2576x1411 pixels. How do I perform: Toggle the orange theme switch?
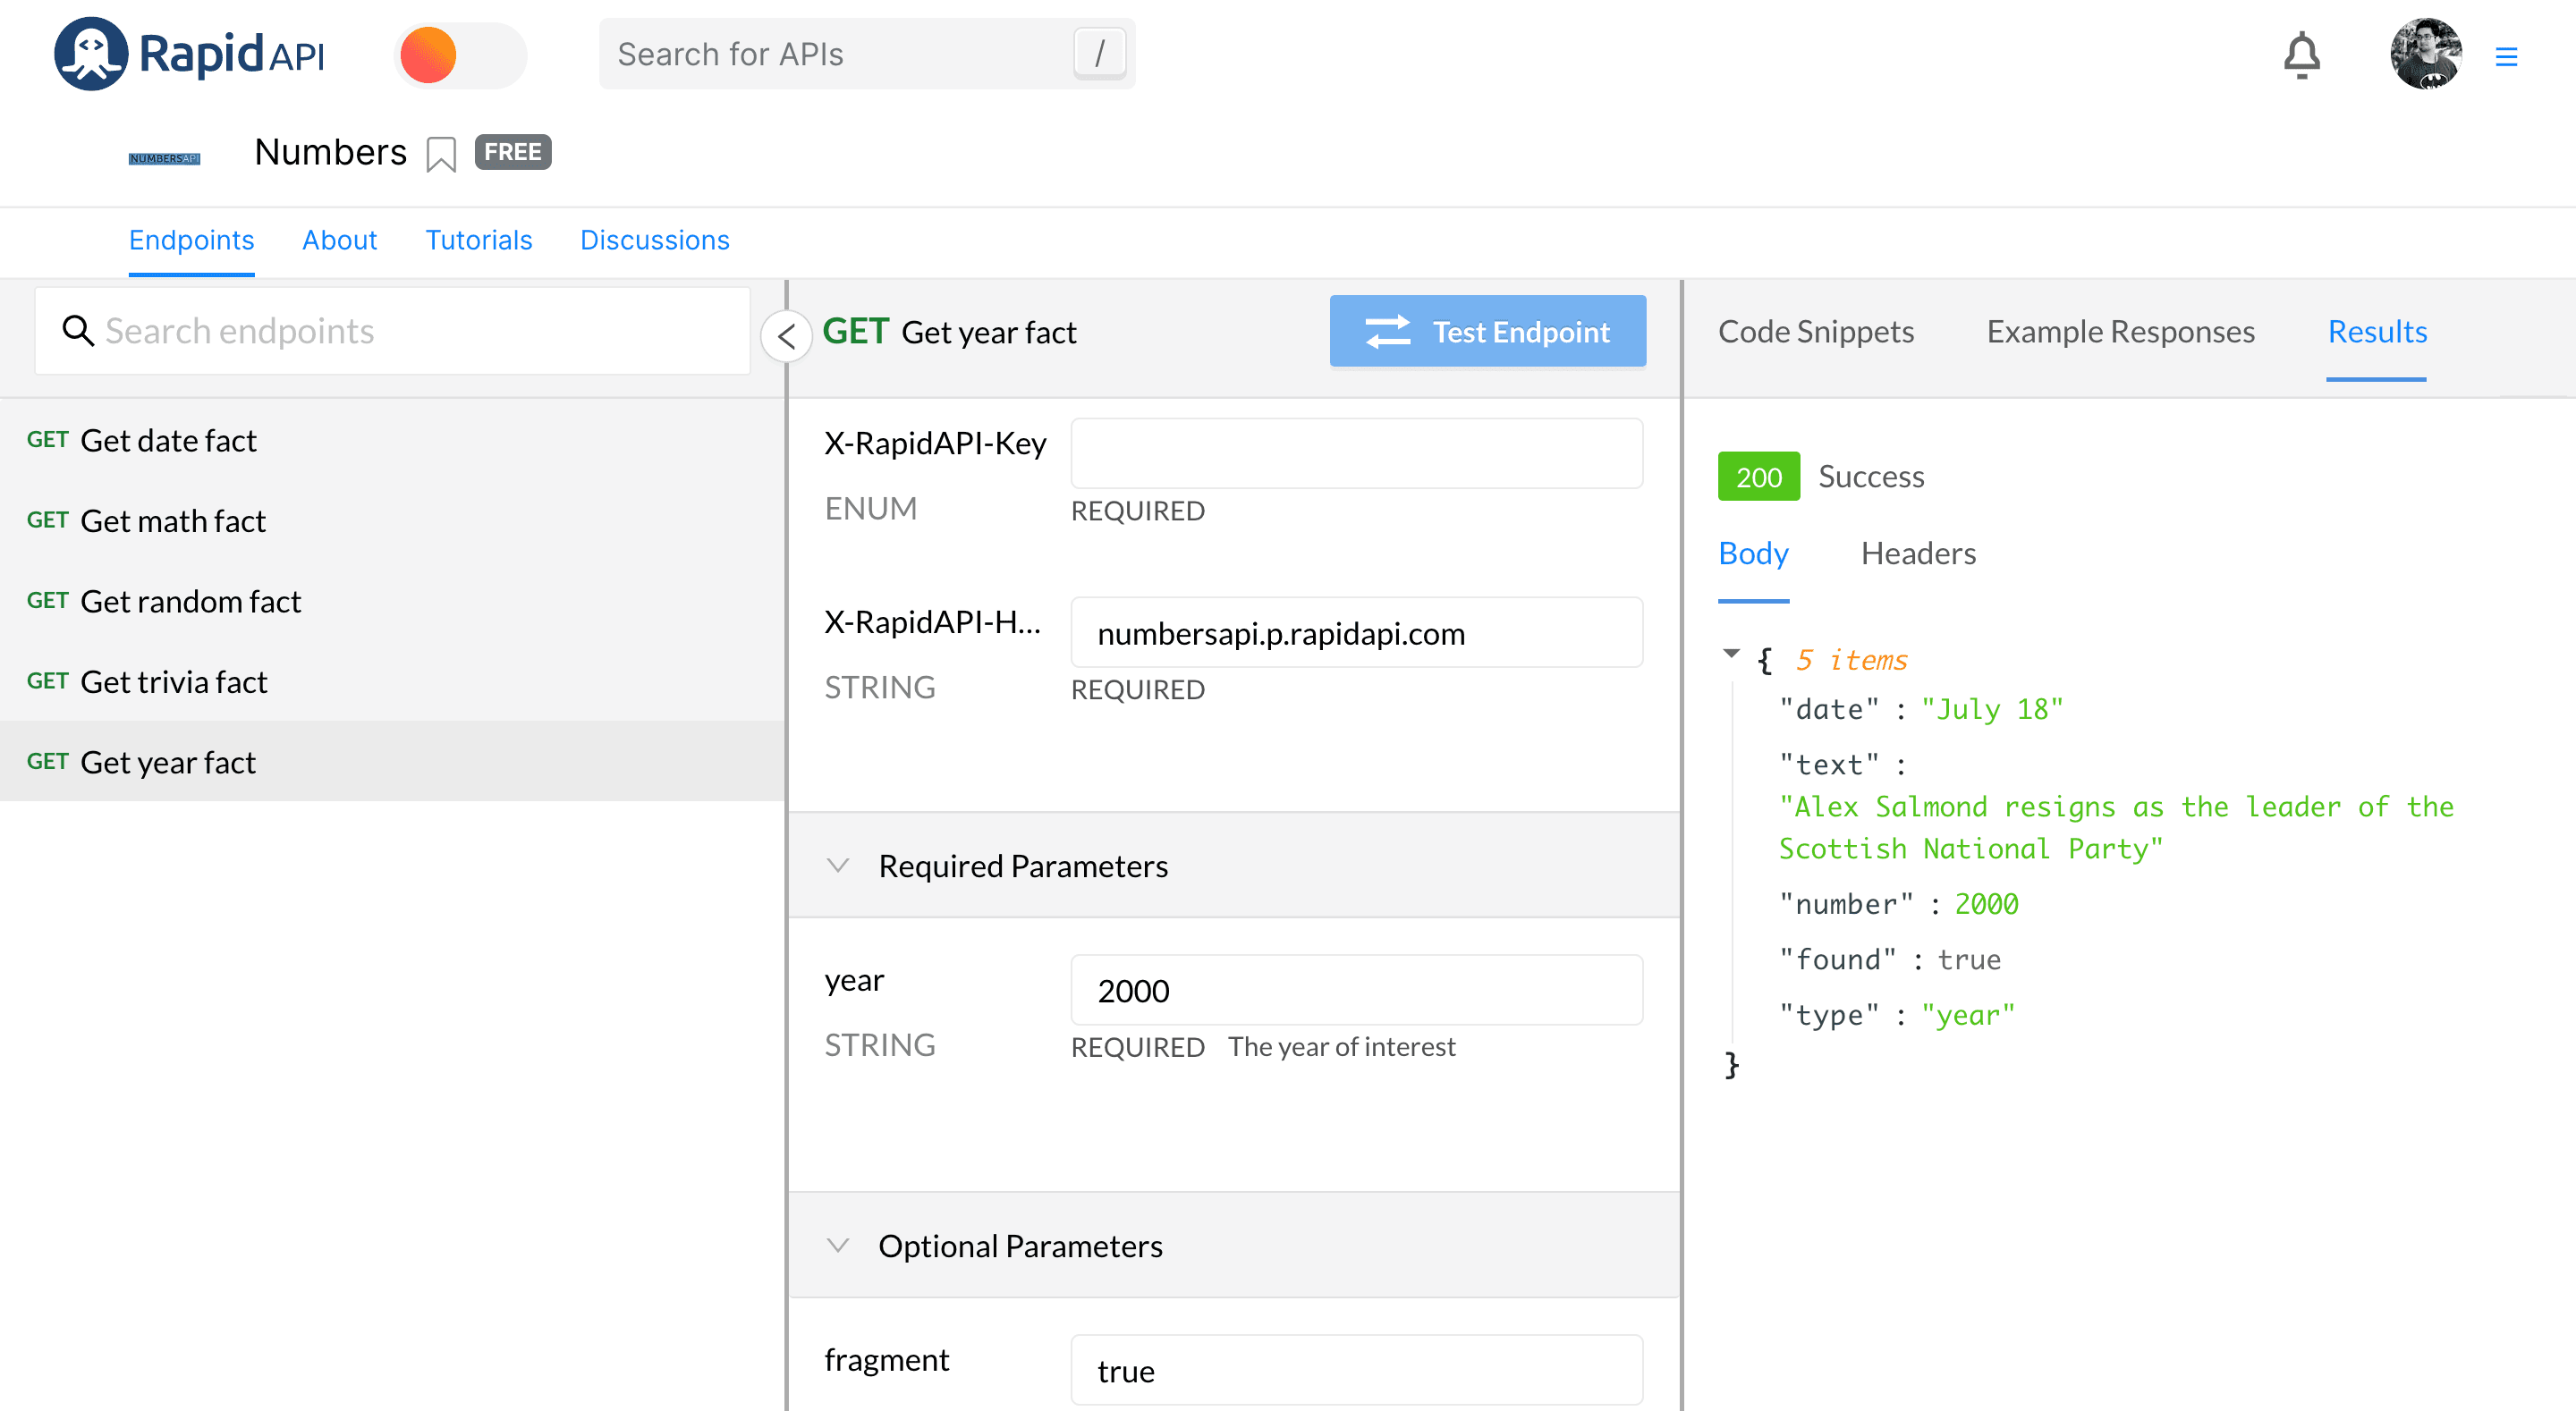tap(460, 55)
